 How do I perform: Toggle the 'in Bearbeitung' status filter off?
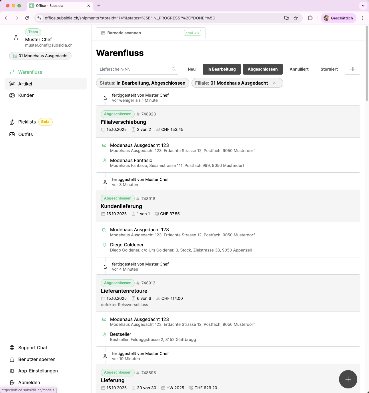pyautogui.click(x=222, y=69)
